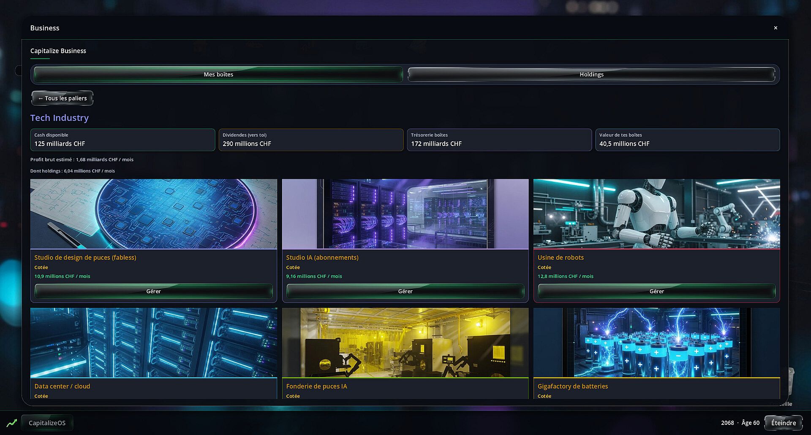Open the Capitalize Business tab
The image size is (811, 435).
coord(58,51)
